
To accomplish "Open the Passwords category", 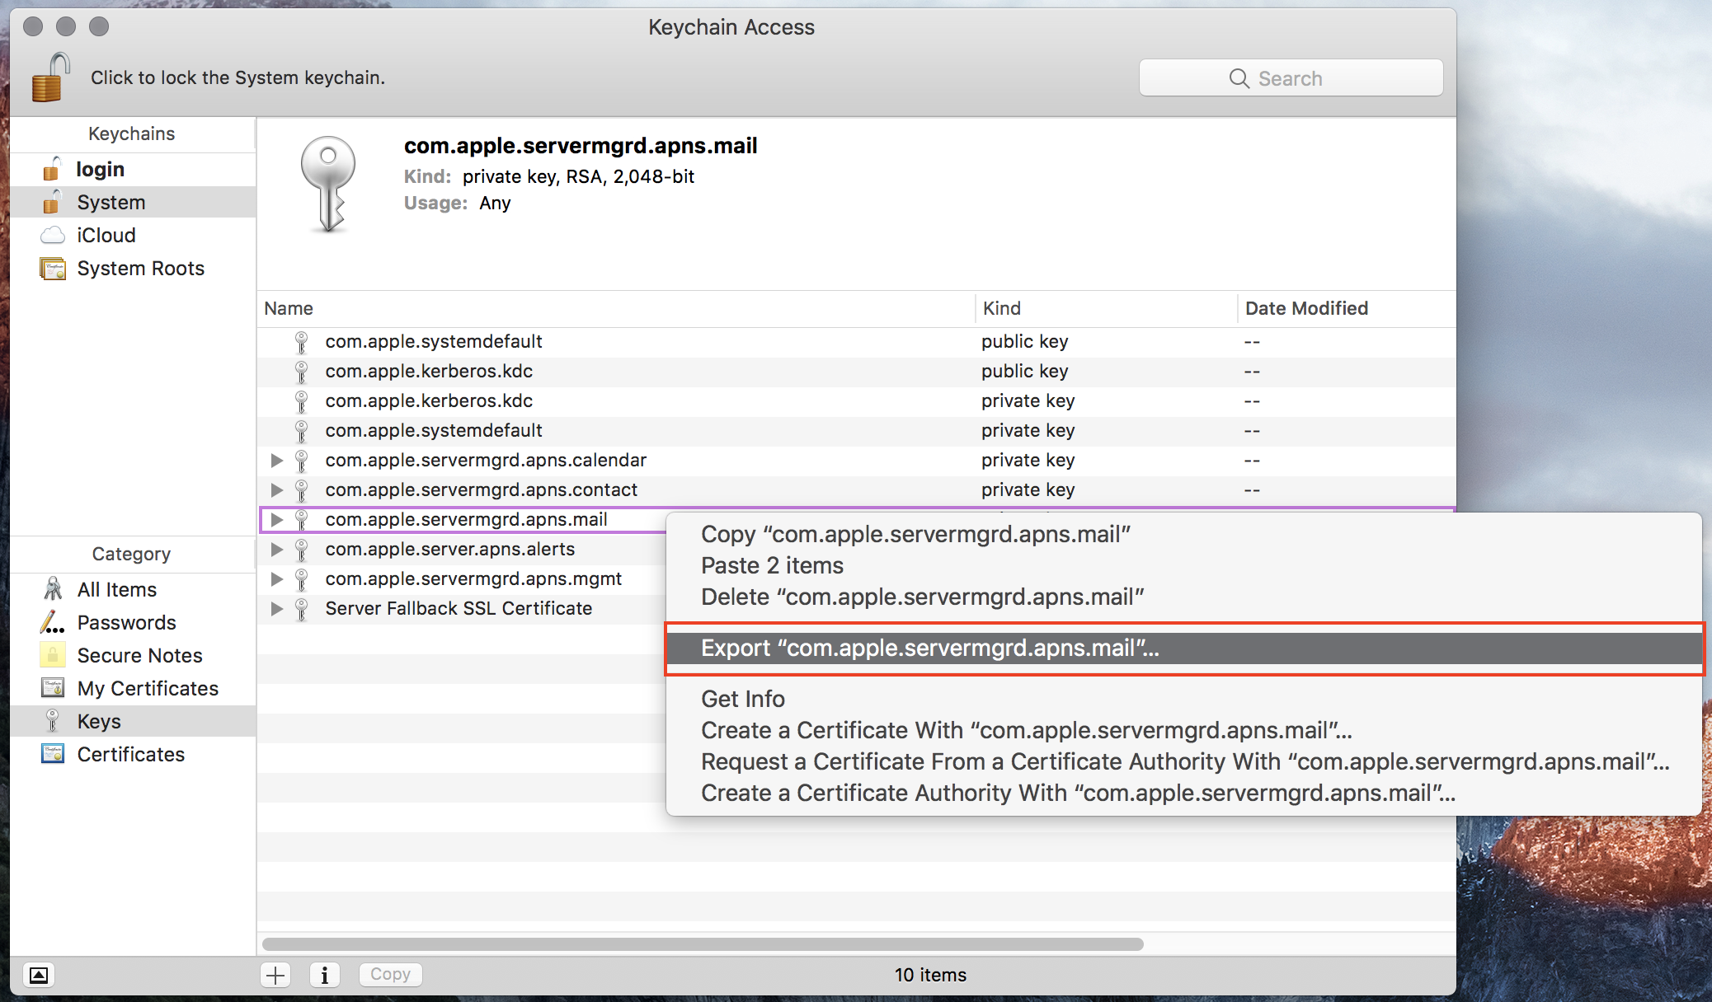I will [x=126, y=623].
